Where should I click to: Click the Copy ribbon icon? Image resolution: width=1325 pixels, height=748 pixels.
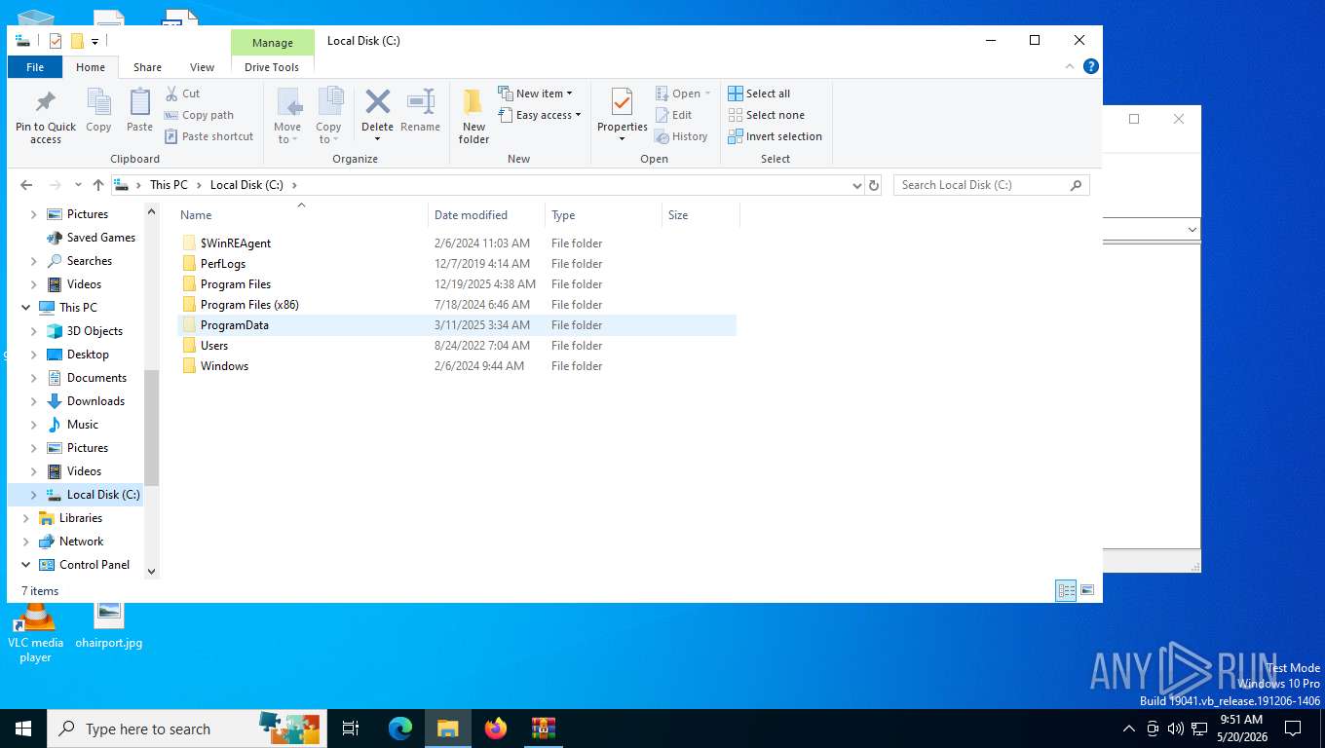pyautogui.click(x=98, y=111)
